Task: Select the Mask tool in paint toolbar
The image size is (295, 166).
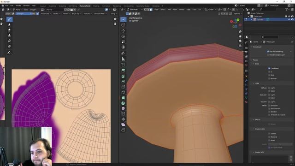Action: 9,46
